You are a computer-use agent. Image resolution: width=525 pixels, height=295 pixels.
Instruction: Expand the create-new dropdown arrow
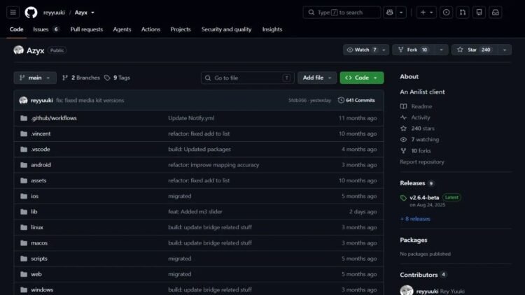click(x=431, y=13)
